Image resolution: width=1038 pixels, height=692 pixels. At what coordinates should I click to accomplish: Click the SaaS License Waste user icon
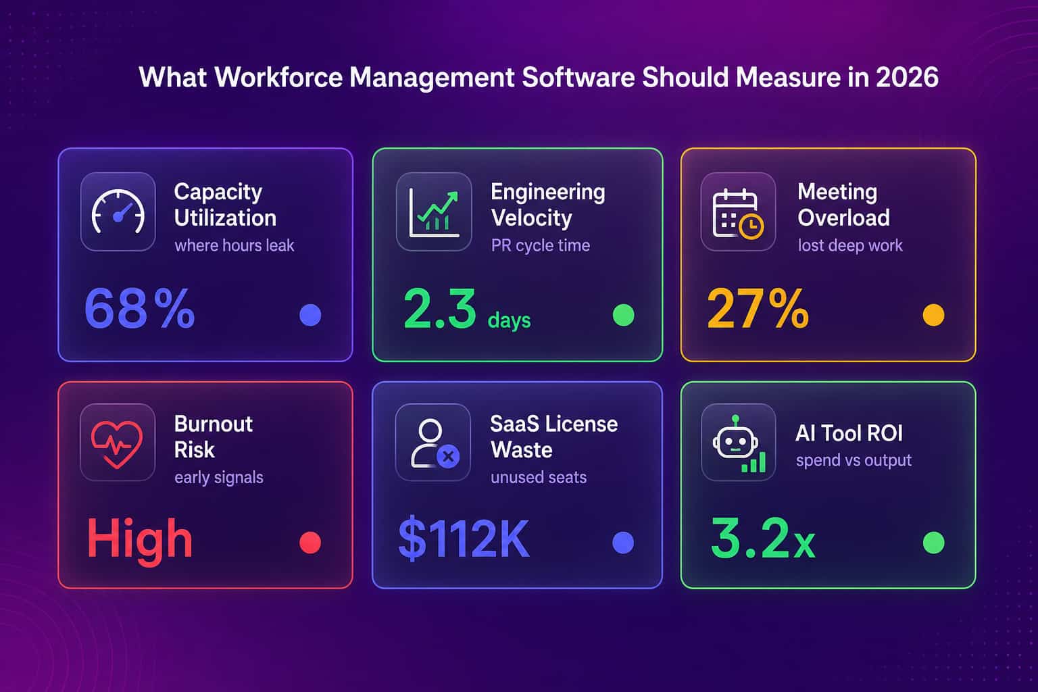pos(433,443)
